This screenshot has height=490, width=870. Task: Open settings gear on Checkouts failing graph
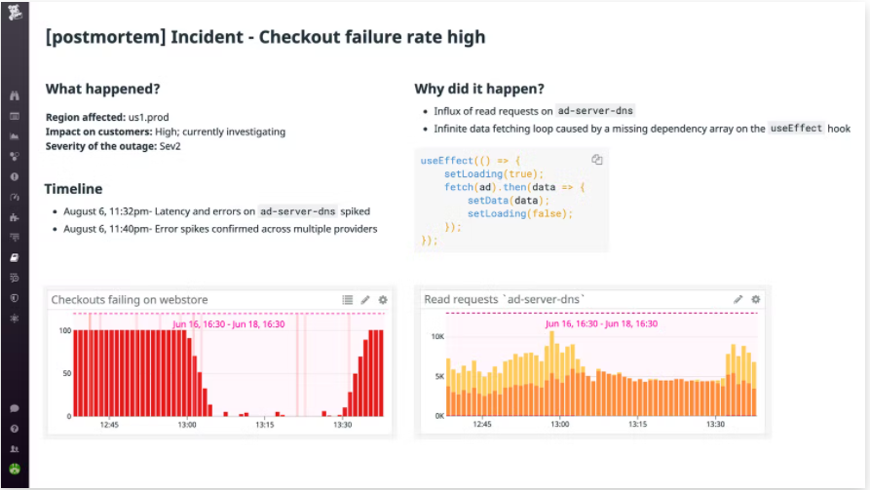pyautogui.click(x=383, y=300)
